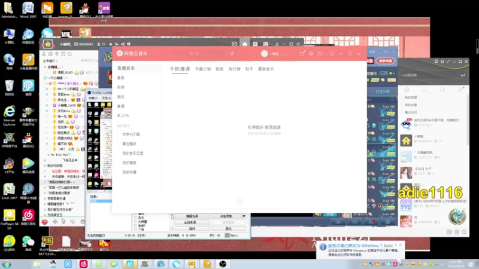The image size is (479, 269).
Task: Click the microphone voice-search icon in NetEase header
Action: click(232, 53)
